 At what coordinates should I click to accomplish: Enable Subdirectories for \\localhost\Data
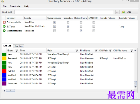click(55, 31)
